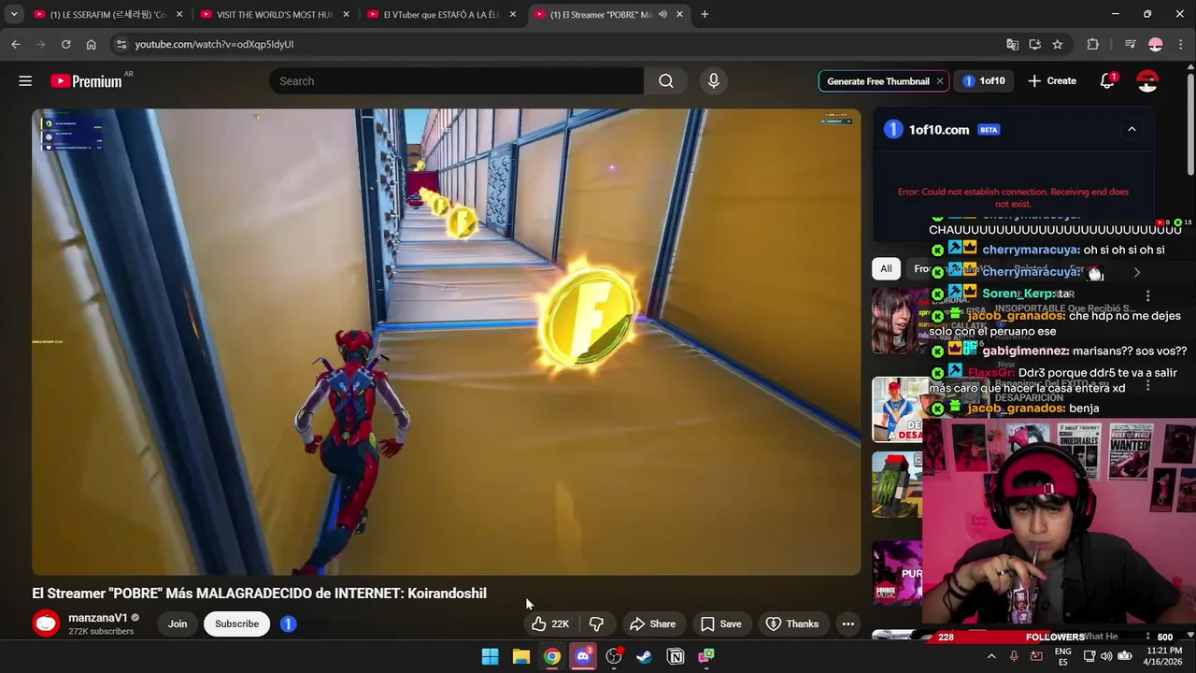Open the YouTube guide hamburger menu
The height and width of the screenshot is (673, 1196).
pos(25,81)
